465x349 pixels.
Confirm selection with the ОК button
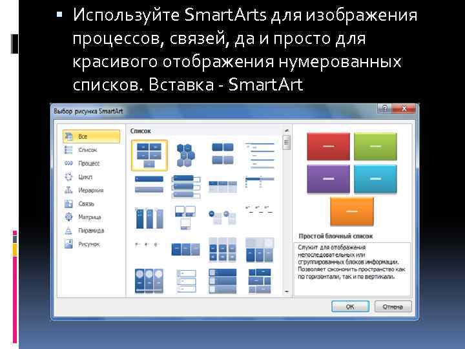coord(350,306)
